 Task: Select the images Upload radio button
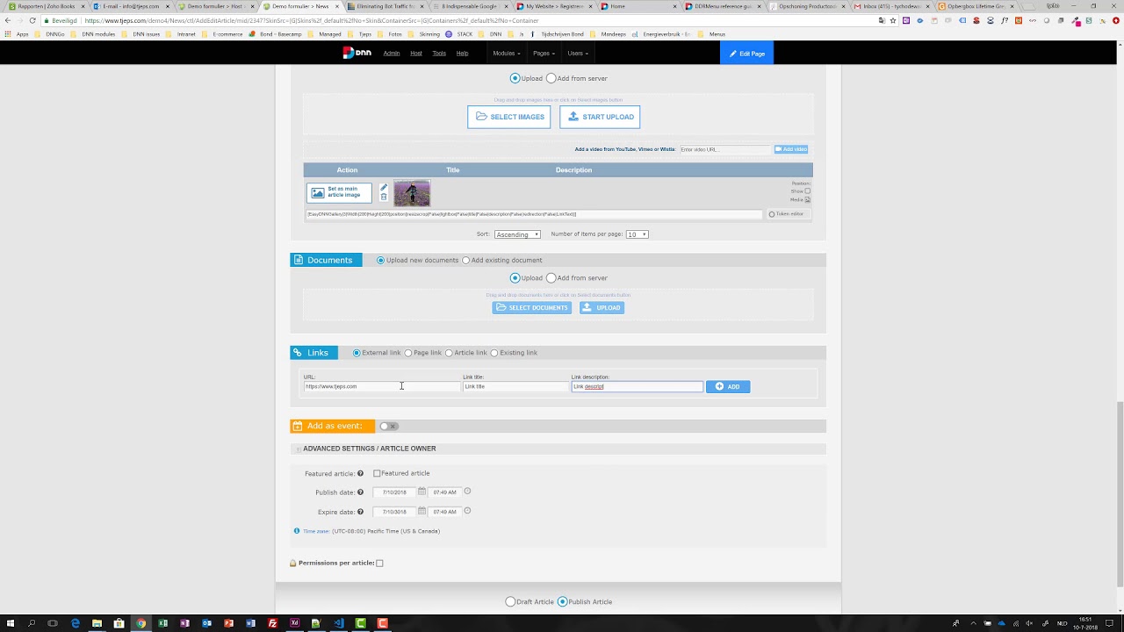point(515,78)
